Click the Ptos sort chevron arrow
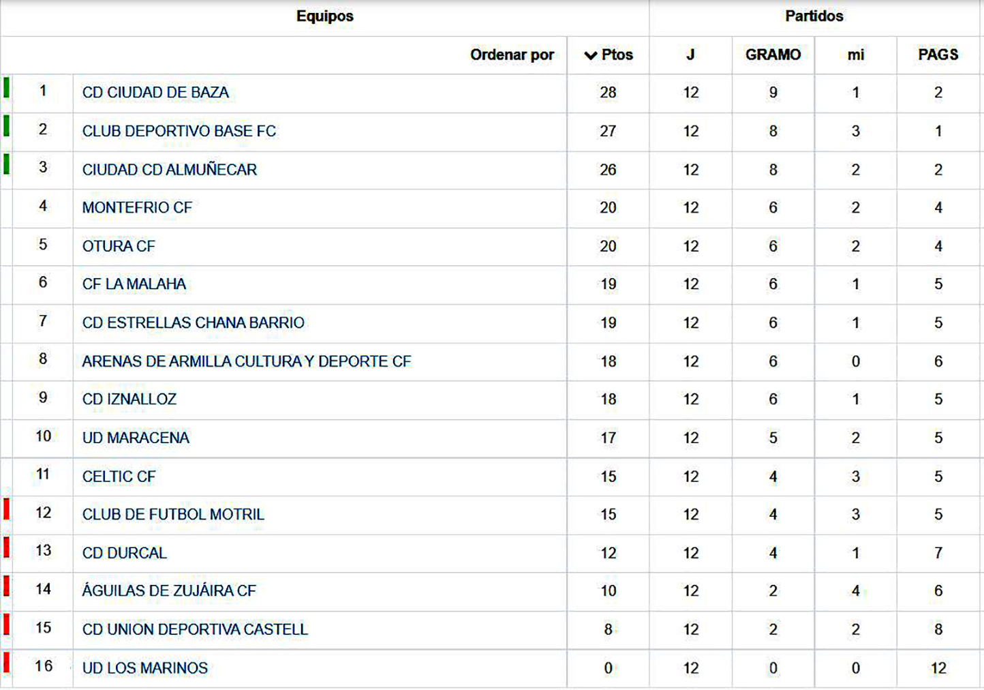Screen dimensions: 984x690 (590, 55)
